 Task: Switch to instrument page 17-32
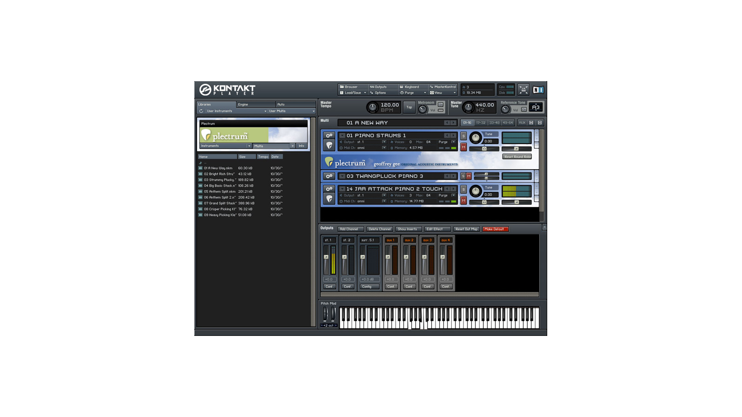(x=480, y=123)
